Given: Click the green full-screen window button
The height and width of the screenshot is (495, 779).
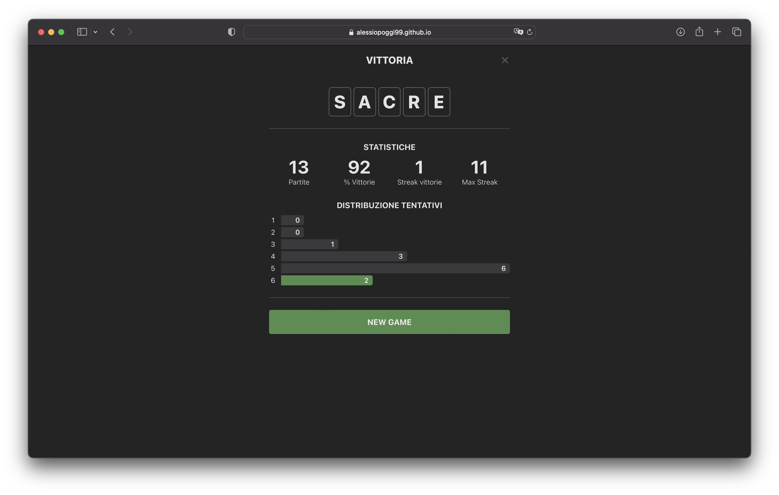Looking at the screenshot, I should click(x=61, y=32).
